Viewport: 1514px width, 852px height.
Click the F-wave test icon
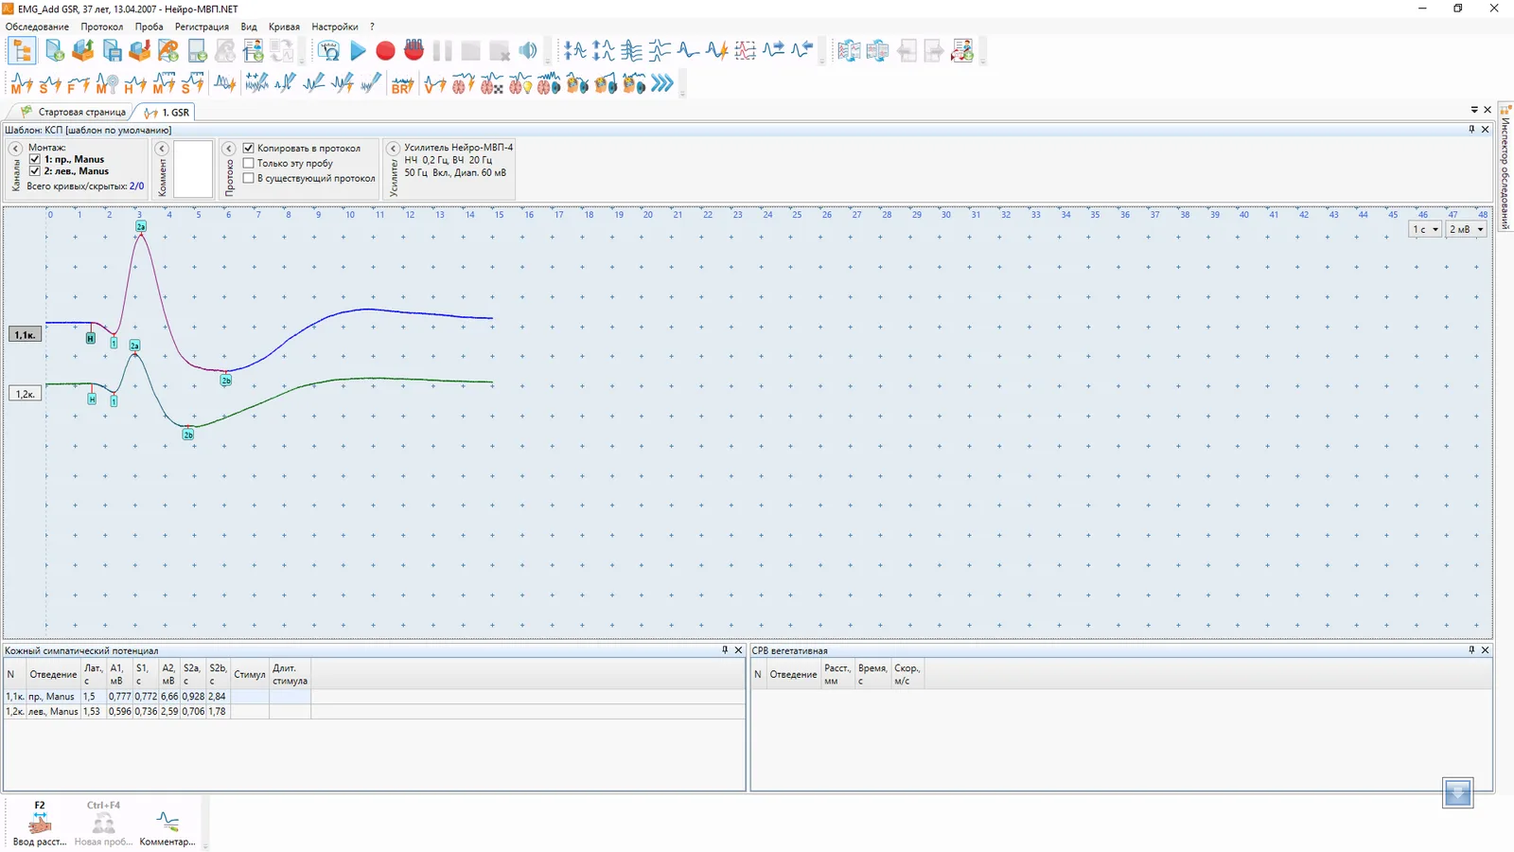point(79,84)
